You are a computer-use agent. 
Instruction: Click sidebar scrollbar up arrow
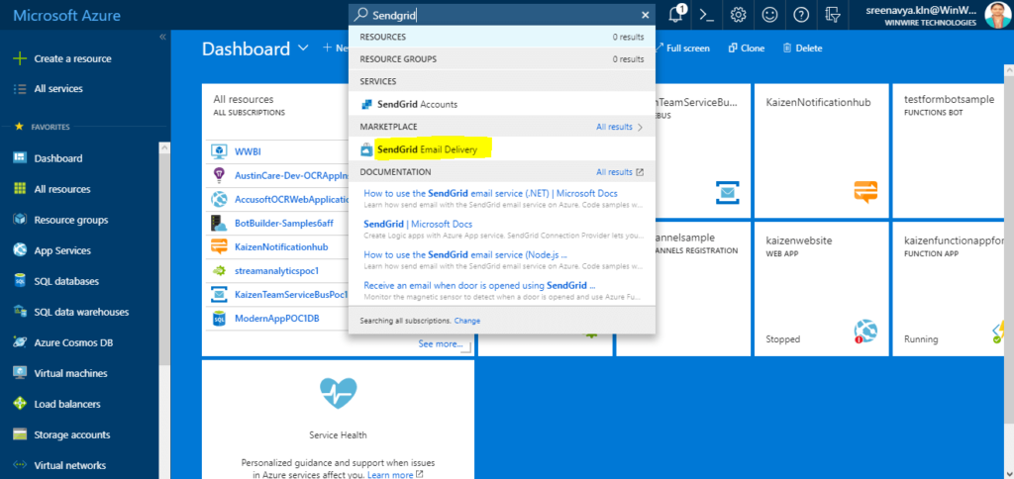[x=164, y=147]
